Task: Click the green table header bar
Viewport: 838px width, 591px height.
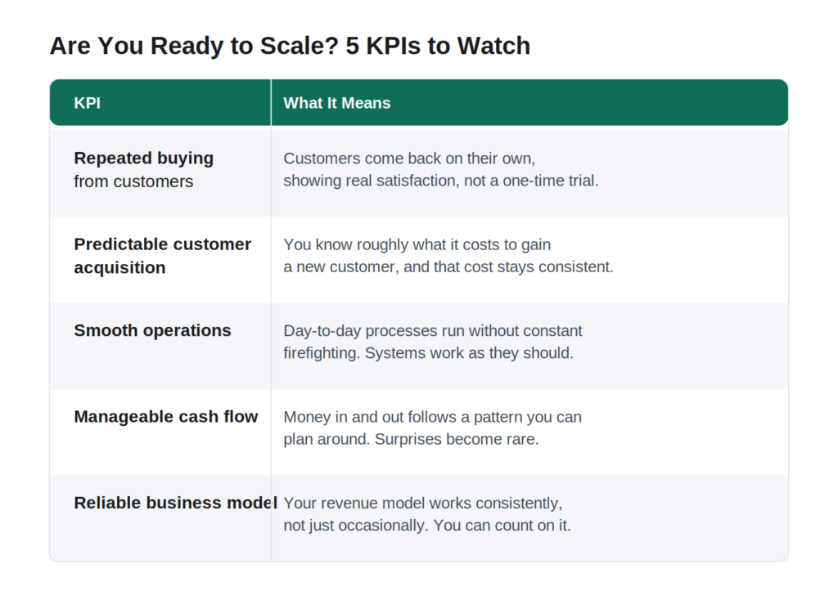Action: 419,102
